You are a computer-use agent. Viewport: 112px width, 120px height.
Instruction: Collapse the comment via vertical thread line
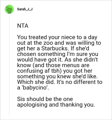click(x=9, y=64)
